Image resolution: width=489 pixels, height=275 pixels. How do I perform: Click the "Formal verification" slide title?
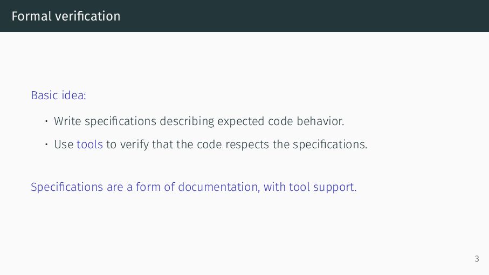pos(66,16)
